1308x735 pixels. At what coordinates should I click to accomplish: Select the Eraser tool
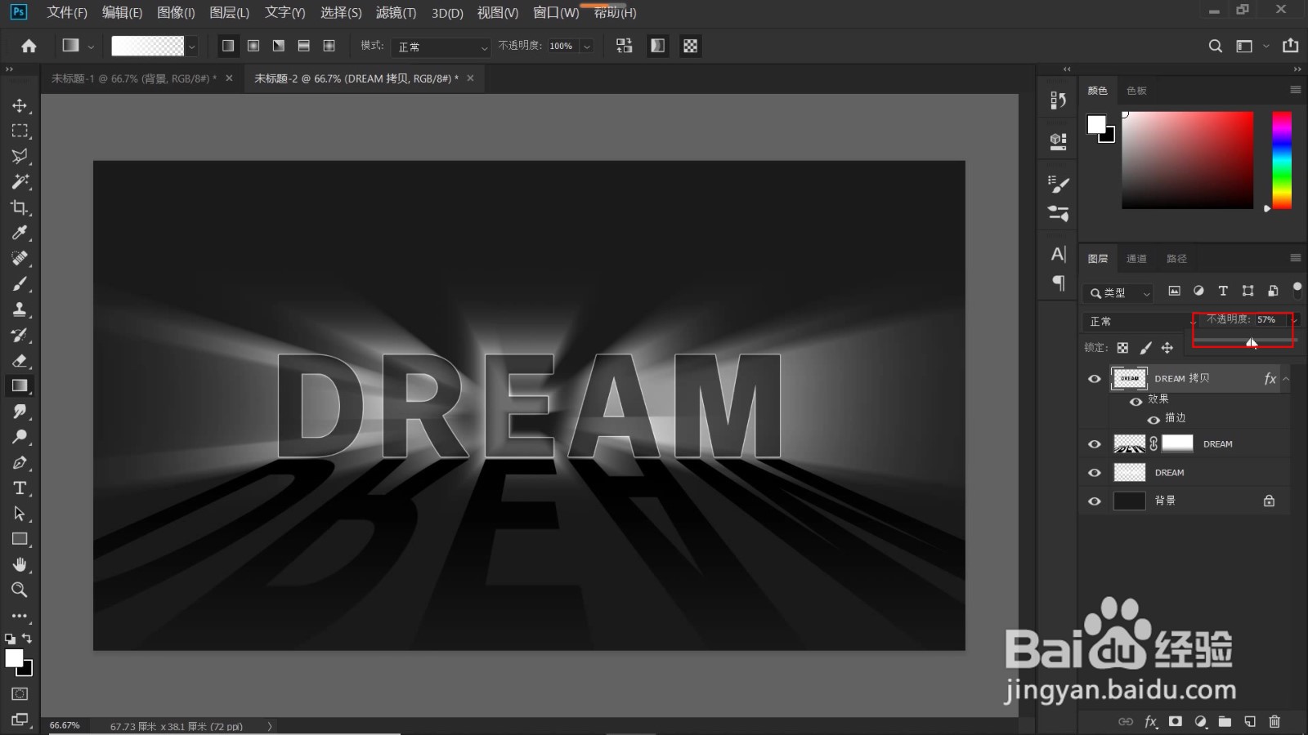click(20, 360)
